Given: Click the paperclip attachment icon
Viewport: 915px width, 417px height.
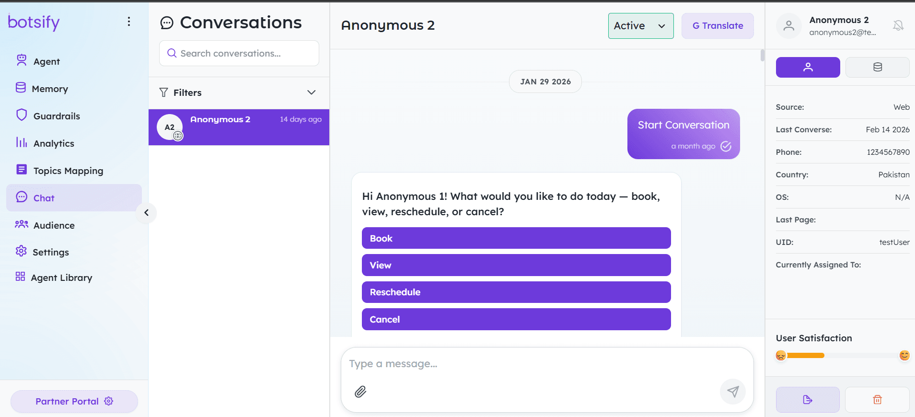Looking at the screenshot, I should tap(360, 392).
